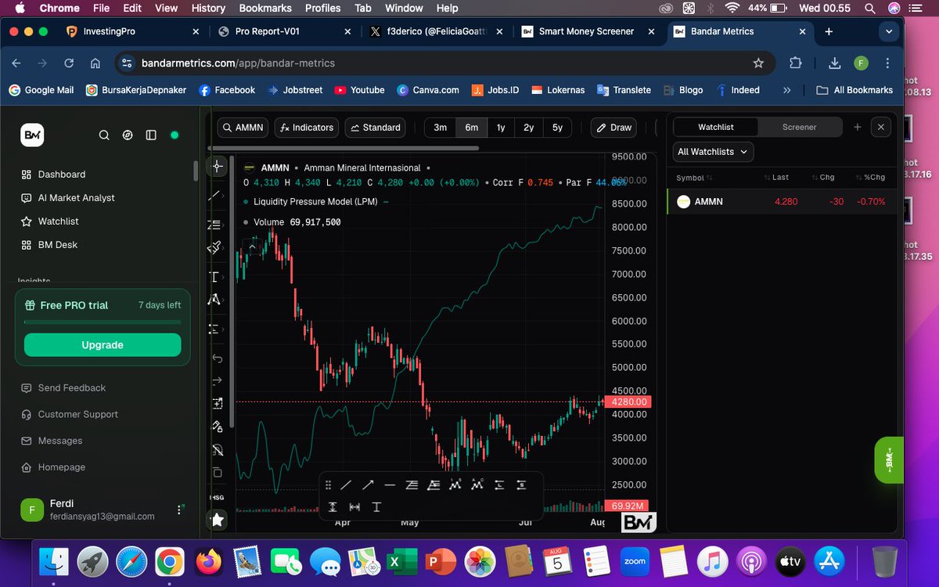The width and height of the screenshot is (939, 587).
Task: Collapse the indicator legend chevron
Action: point(253,247)
